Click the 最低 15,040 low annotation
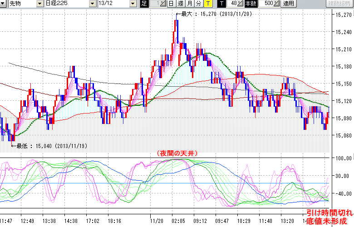354x227 pixels. click(51, 146)
